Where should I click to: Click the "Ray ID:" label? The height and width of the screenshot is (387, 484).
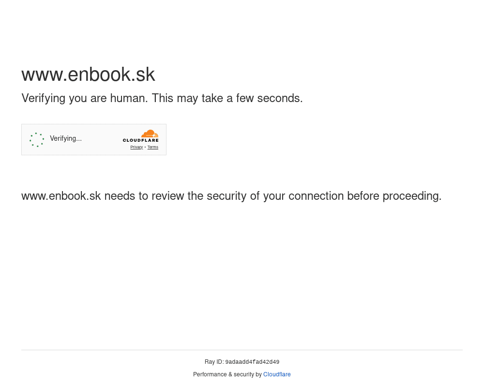point(214,362)
